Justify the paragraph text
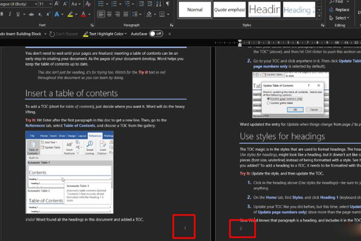This screenshot has width=361, height=241. pos(126,14)
